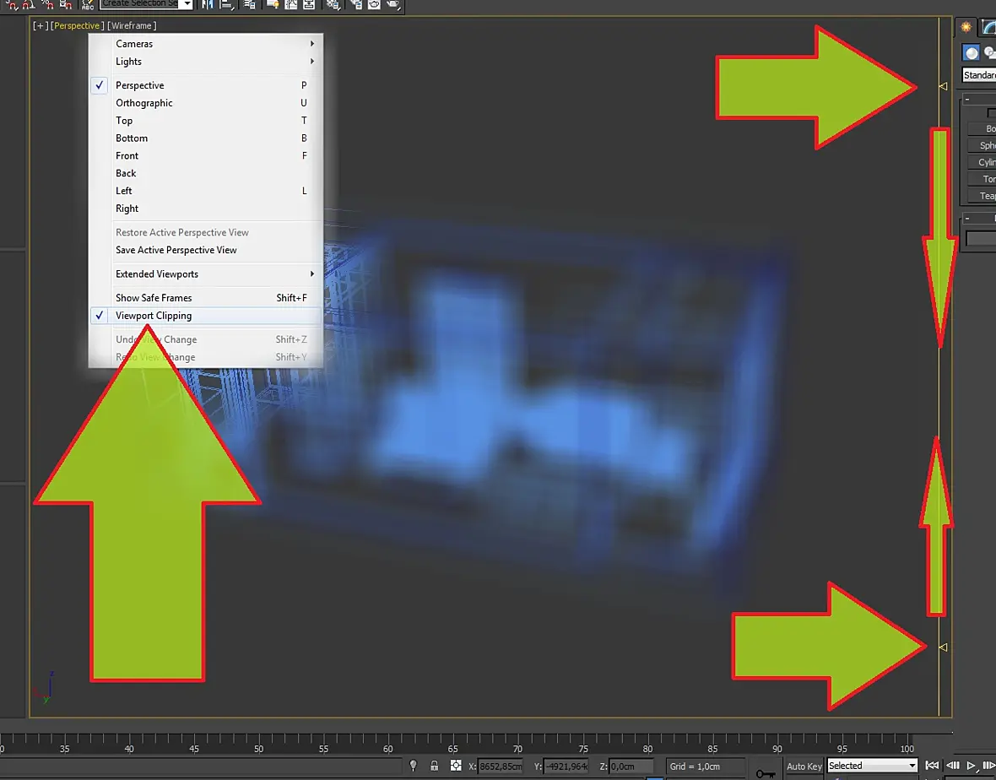Image resolution: width=996 pixels, height=780 pixels.
Task: Click the upper viewport clipping slider marker
Action: [944, 86]
